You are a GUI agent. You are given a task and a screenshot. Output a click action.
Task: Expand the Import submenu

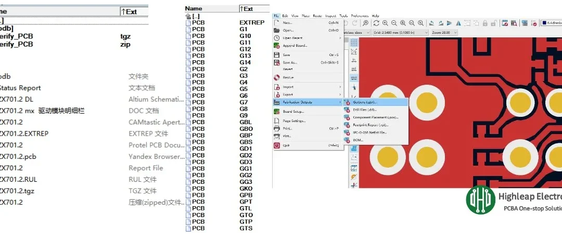point(308,87)
